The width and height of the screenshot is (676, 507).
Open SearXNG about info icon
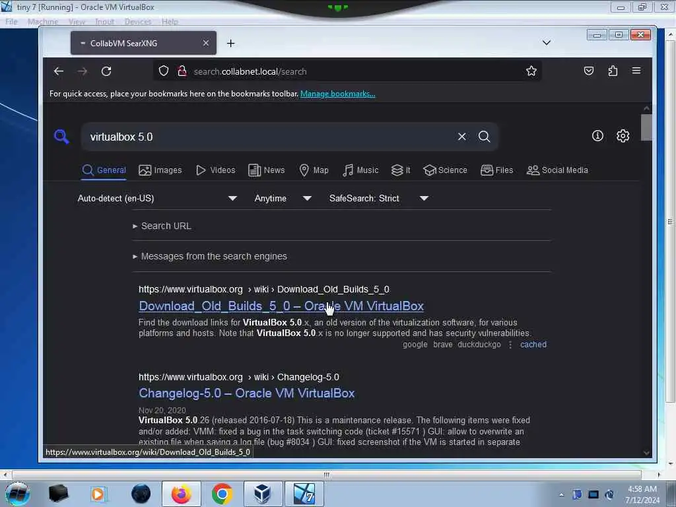click(x=597, y=136)
